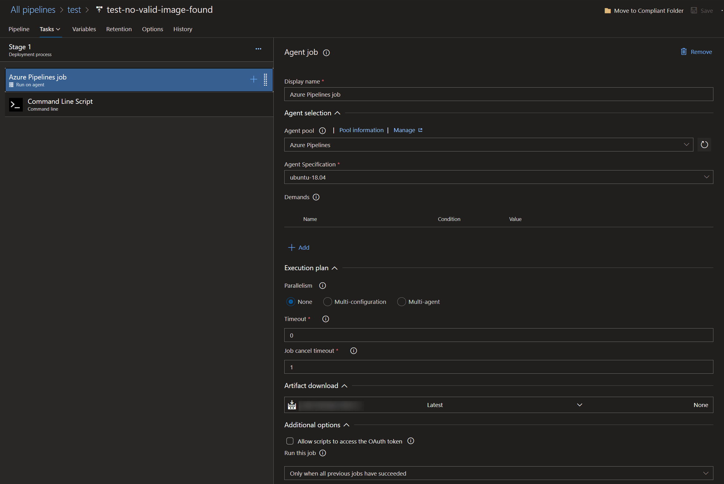Open the Stage 1 ellipsis menu

pos(258,49)
